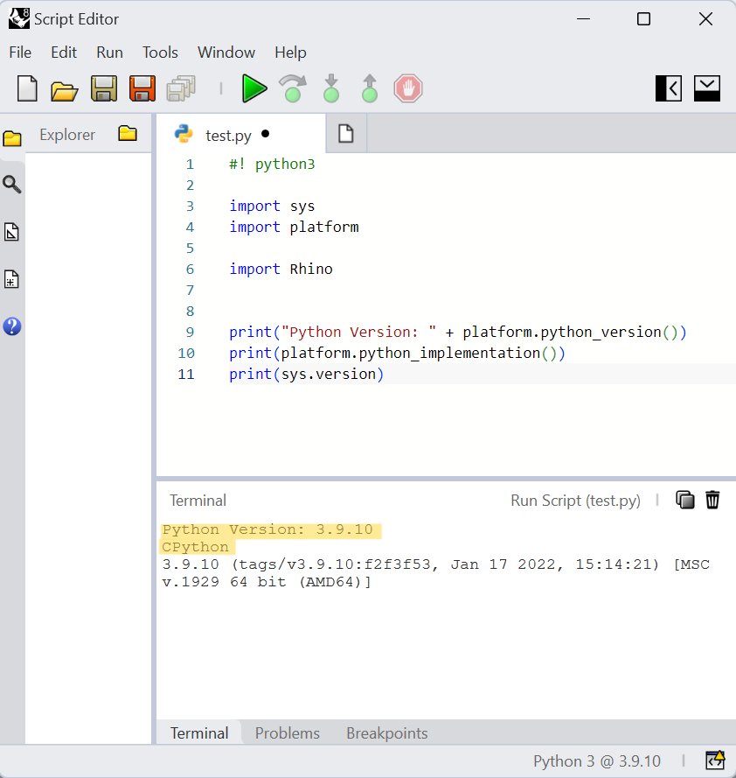Image resolution: width=736 pixels, height=778 pixels.
Task: Toggle the Explorer panel from the sidebar
Action: tap(12, 137)
